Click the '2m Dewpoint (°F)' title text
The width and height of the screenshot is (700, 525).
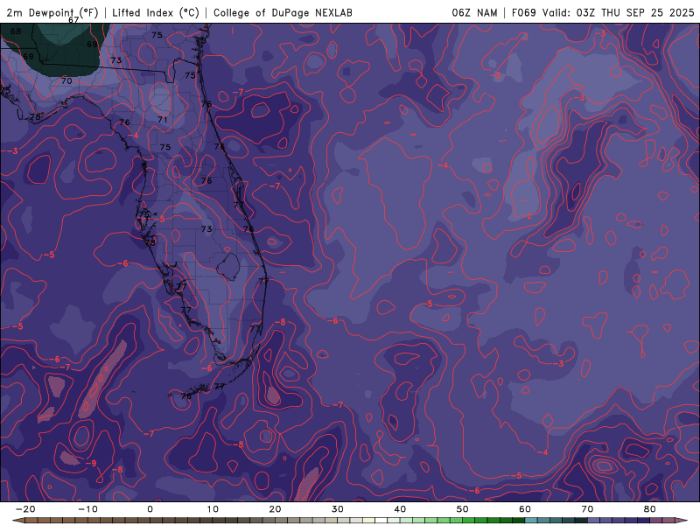52,13
